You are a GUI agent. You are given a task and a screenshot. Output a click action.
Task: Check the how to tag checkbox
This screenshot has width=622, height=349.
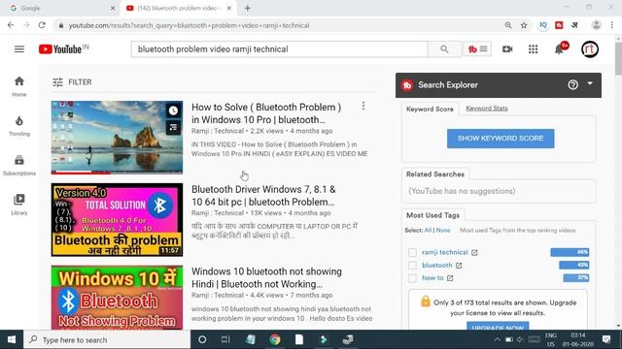412,278
